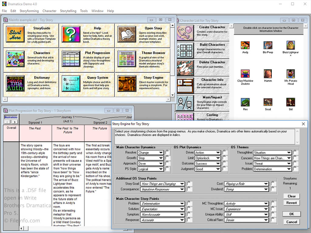Screen dimensions: 311x233
Task: Select the Sid character icon
Action: [x=291, y=102]
